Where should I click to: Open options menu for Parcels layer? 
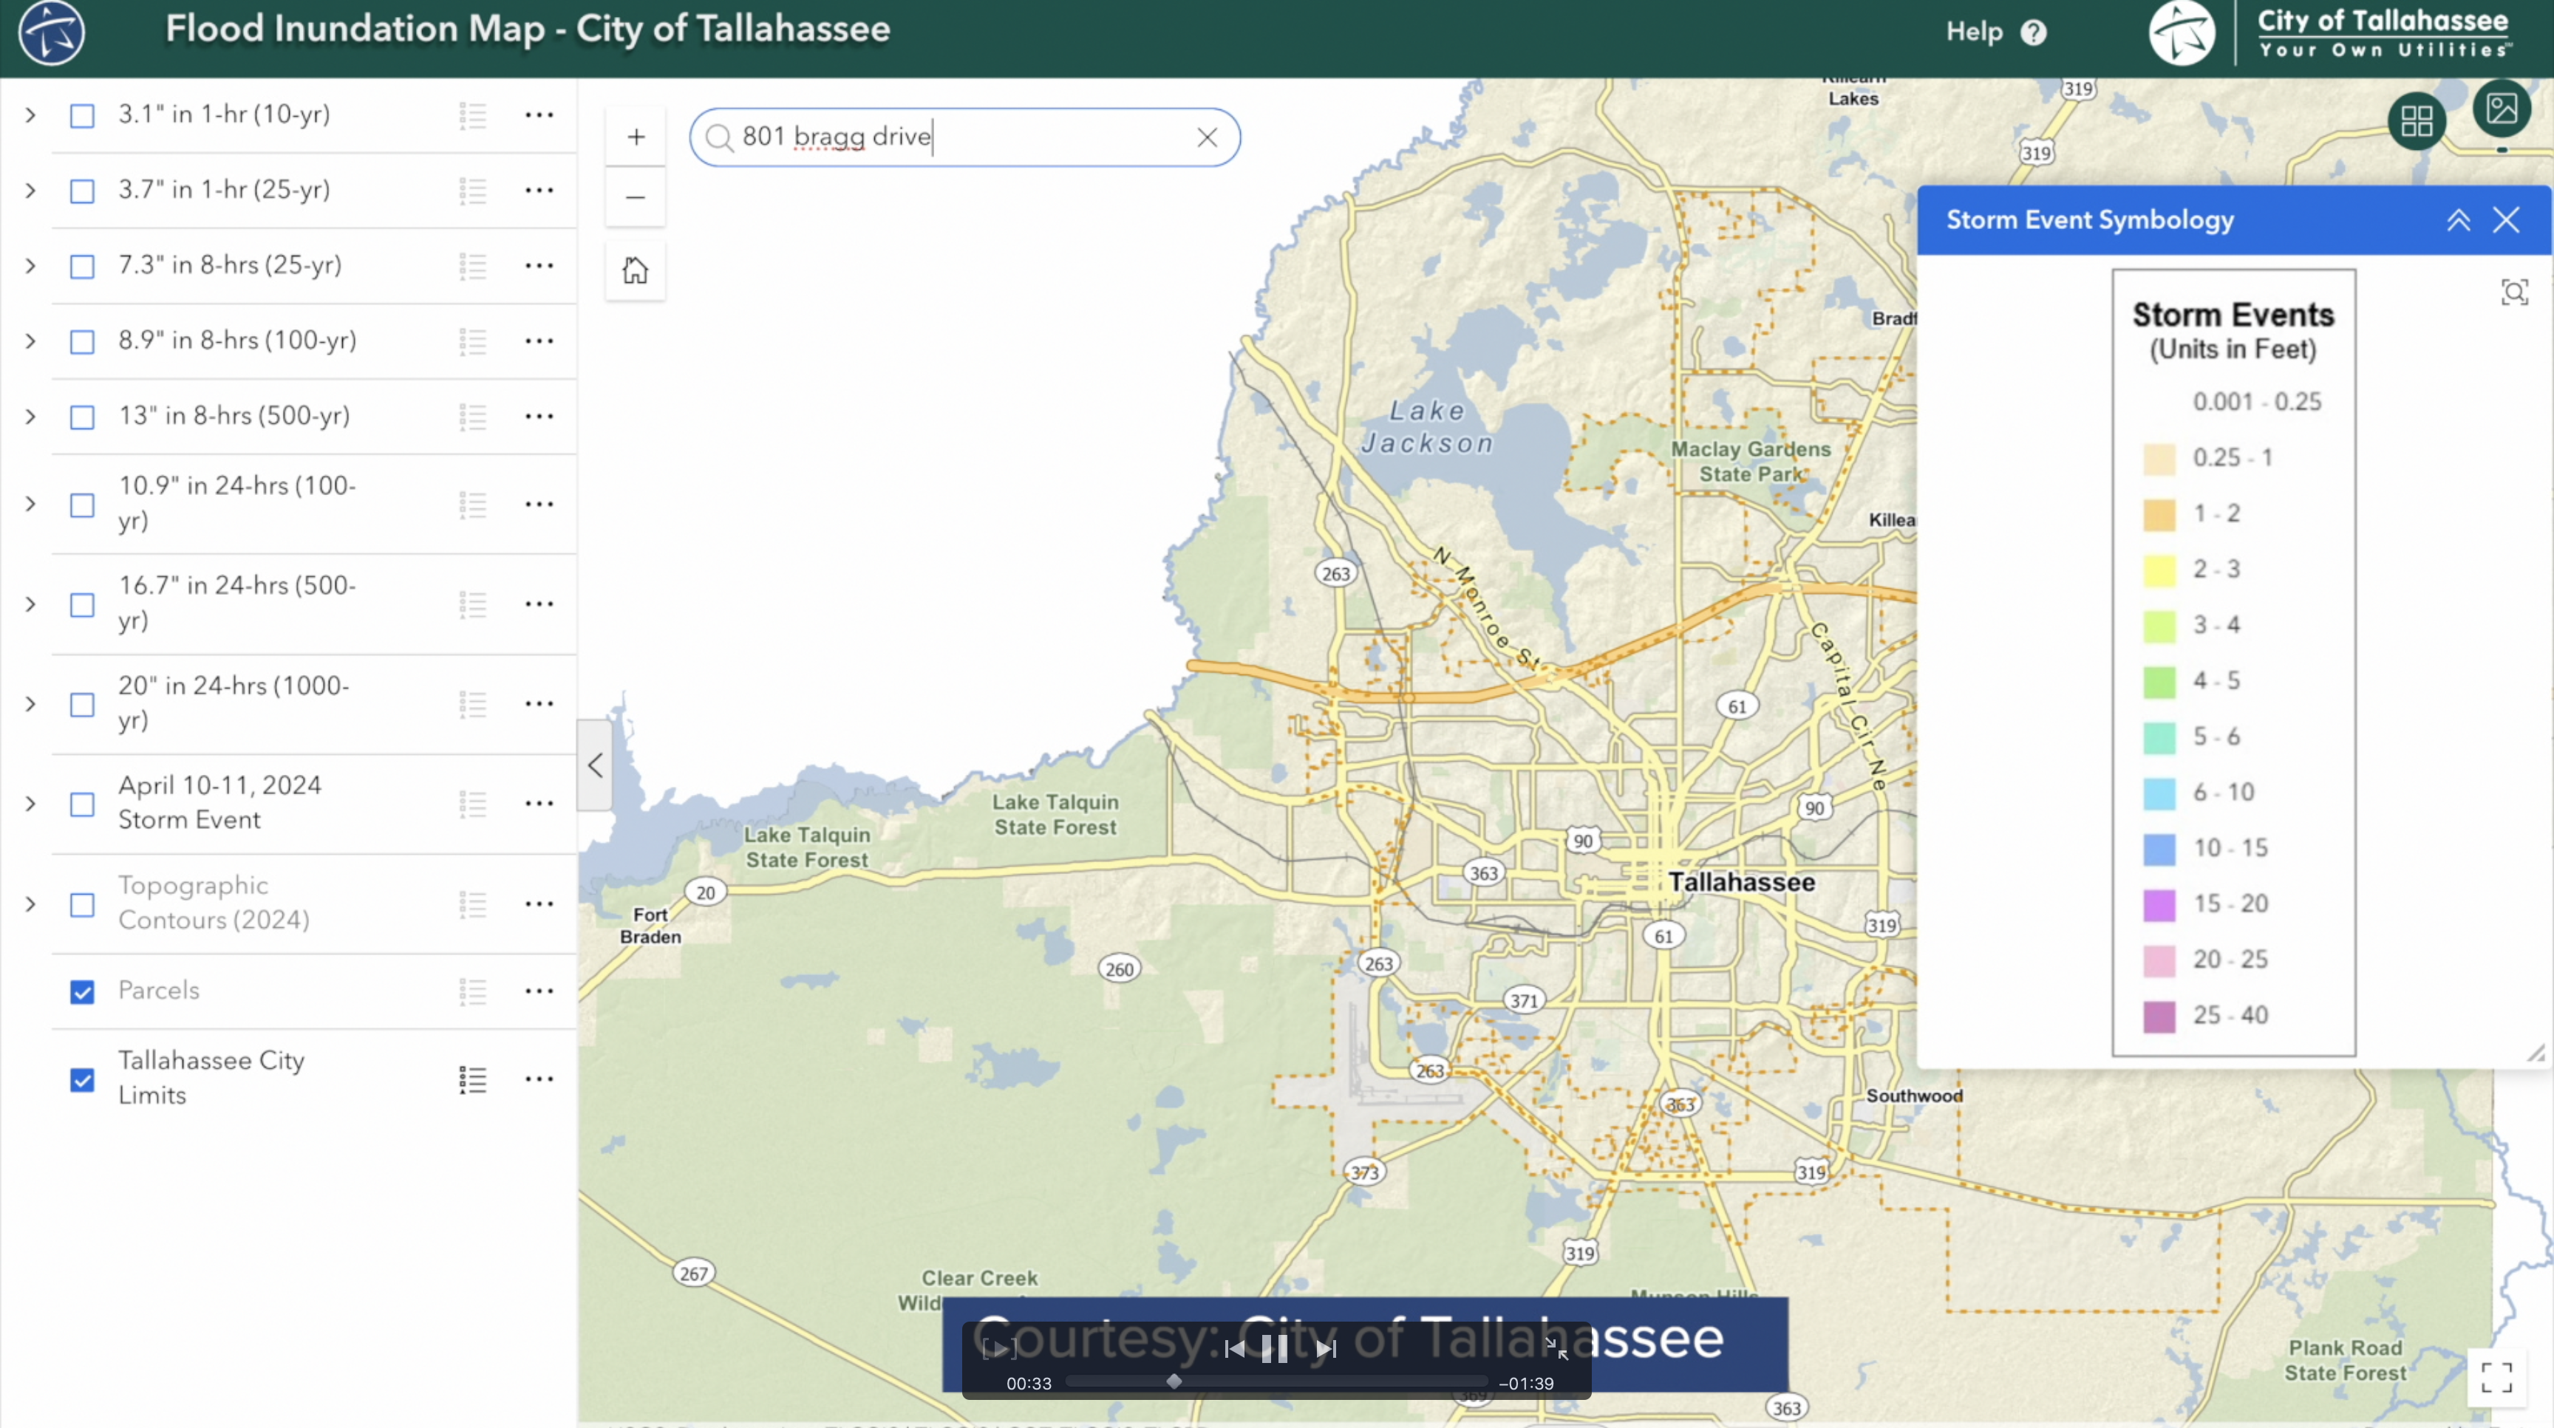(x=539, y=991)
